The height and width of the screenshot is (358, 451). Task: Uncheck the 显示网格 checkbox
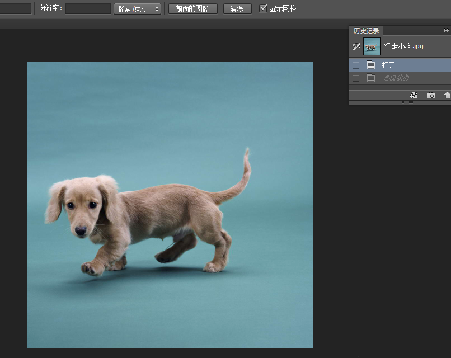coord(264,8)
